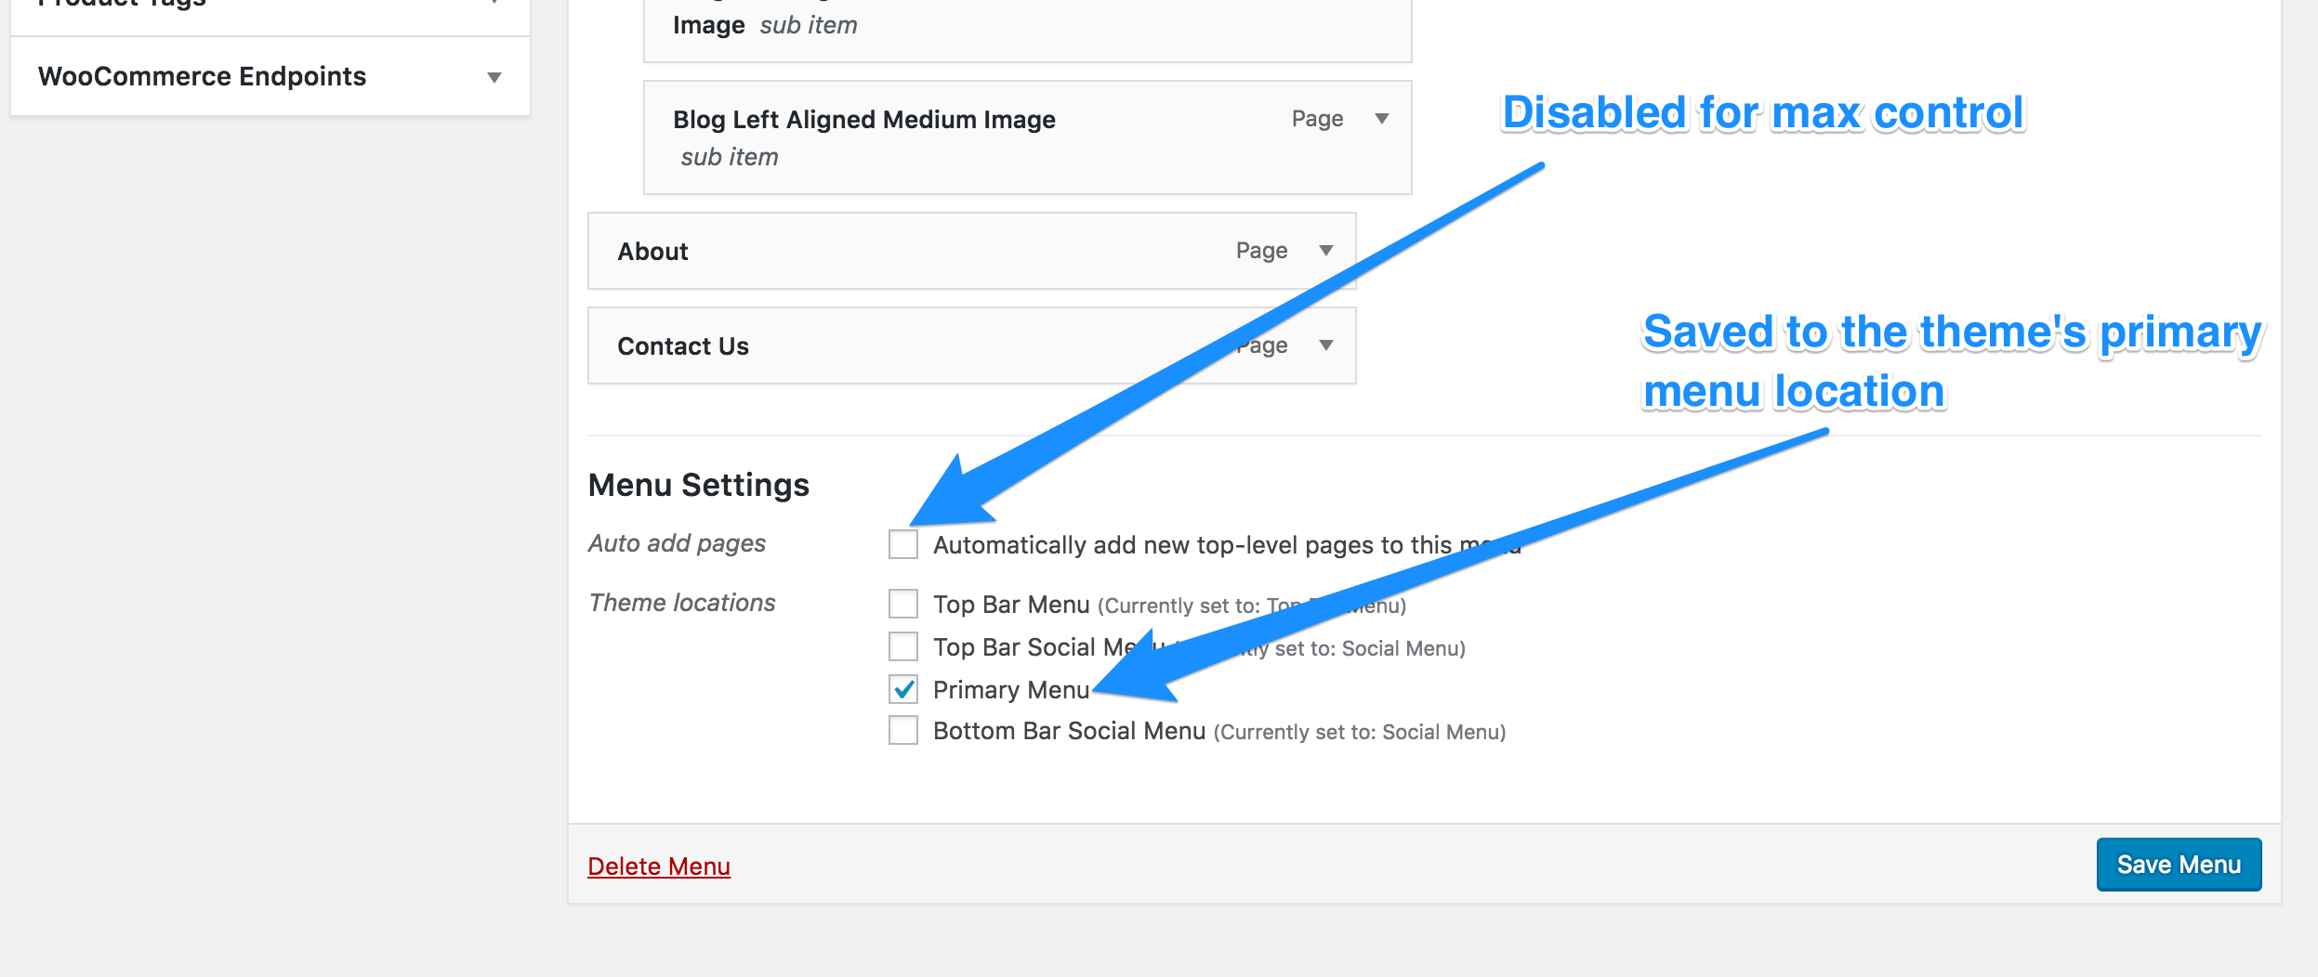Click the Primary Menu label text
The width and height of the screenshot is (2318, 977).
pos(1010,690)
